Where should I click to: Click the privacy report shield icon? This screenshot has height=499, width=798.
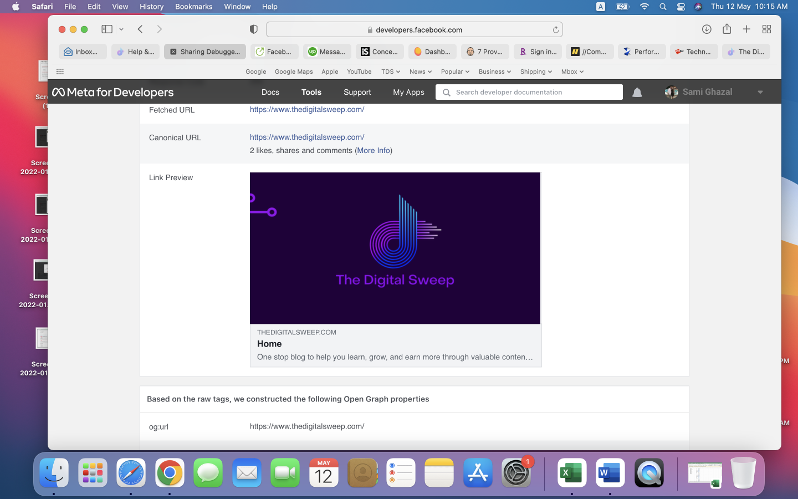254,29
